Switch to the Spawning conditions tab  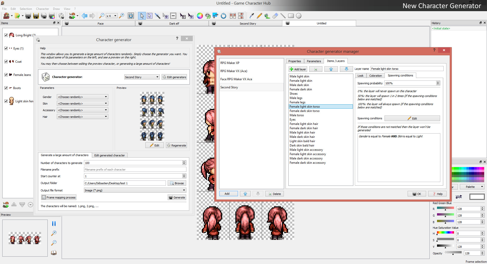400,75
